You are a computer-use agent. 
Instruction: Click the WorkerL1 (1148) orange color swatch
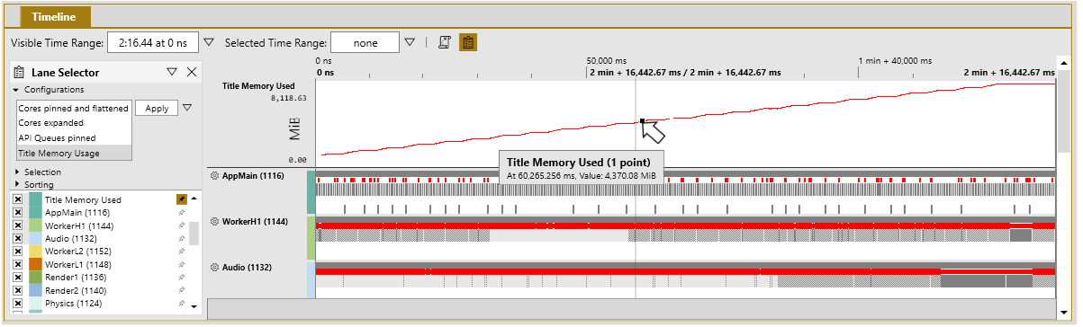(x=35, y=265)
